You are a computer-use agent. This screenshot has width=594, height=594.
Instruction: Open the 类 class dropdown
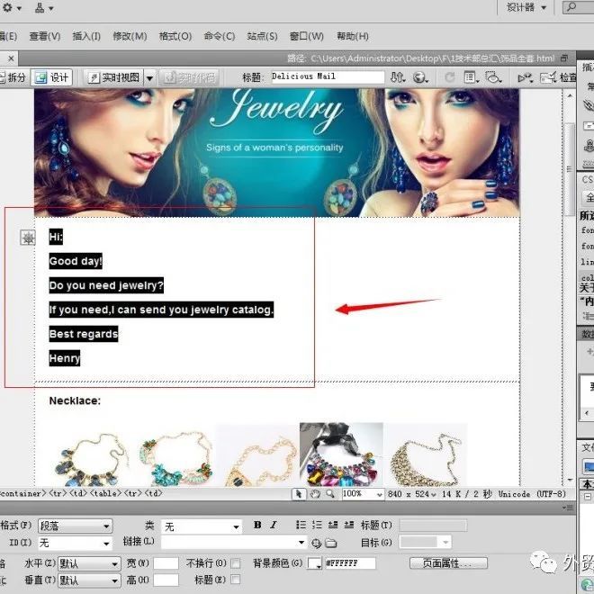(x=202, y=526)
